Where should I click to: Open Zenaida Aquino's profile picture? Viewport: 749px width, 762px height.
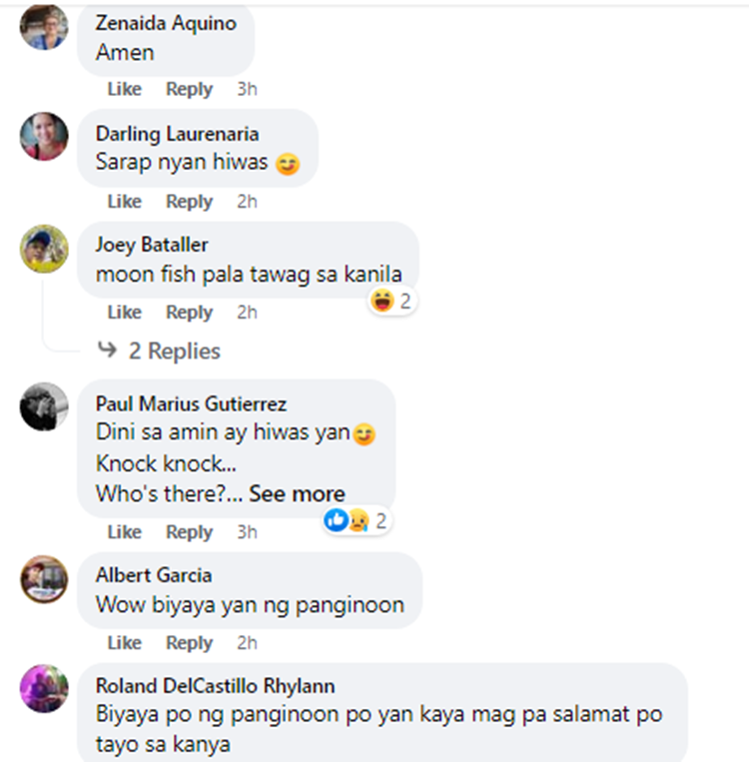[44, 27]
